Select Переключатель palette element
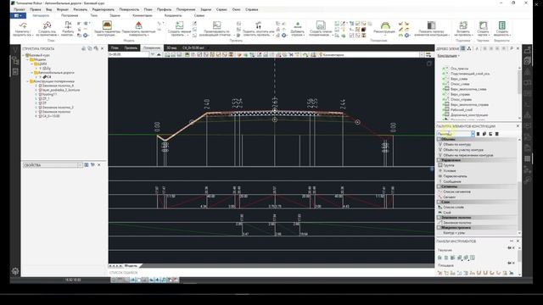The width and height of the screenshot is (543, 305). (455, 176)
